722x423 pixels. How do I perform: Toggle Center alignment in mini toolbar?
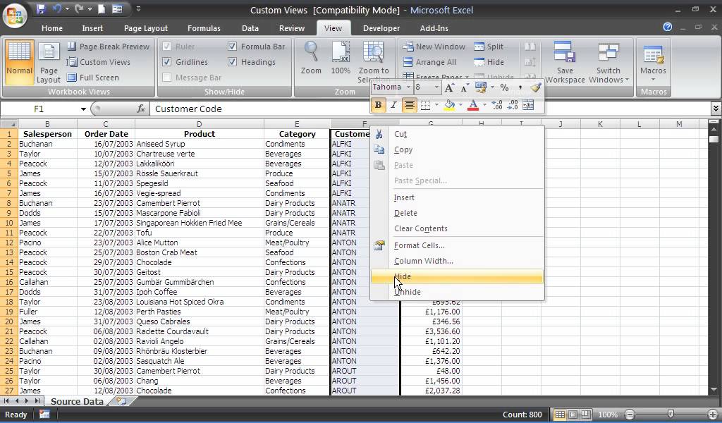tap(409, 105)
